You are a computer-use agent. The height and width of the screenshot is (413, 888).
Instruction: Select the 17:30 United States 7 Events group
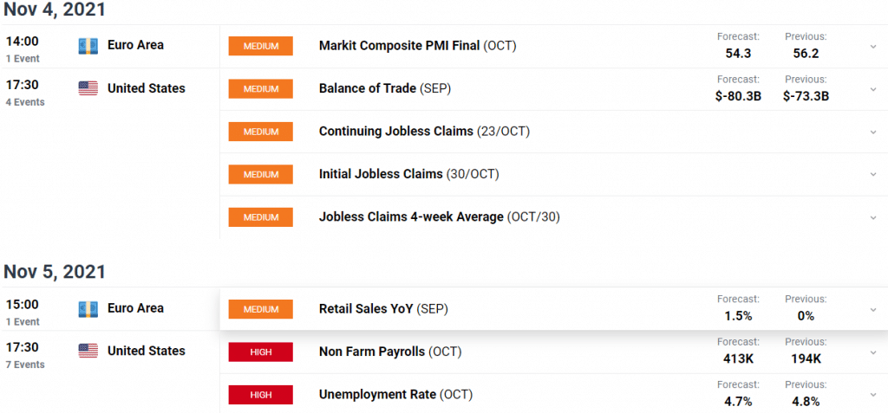pyautogui.click(x=110, y=357)
